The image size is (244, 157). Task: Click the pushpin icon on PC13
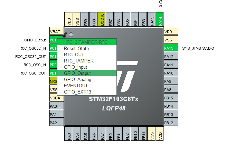coord(64,35)
